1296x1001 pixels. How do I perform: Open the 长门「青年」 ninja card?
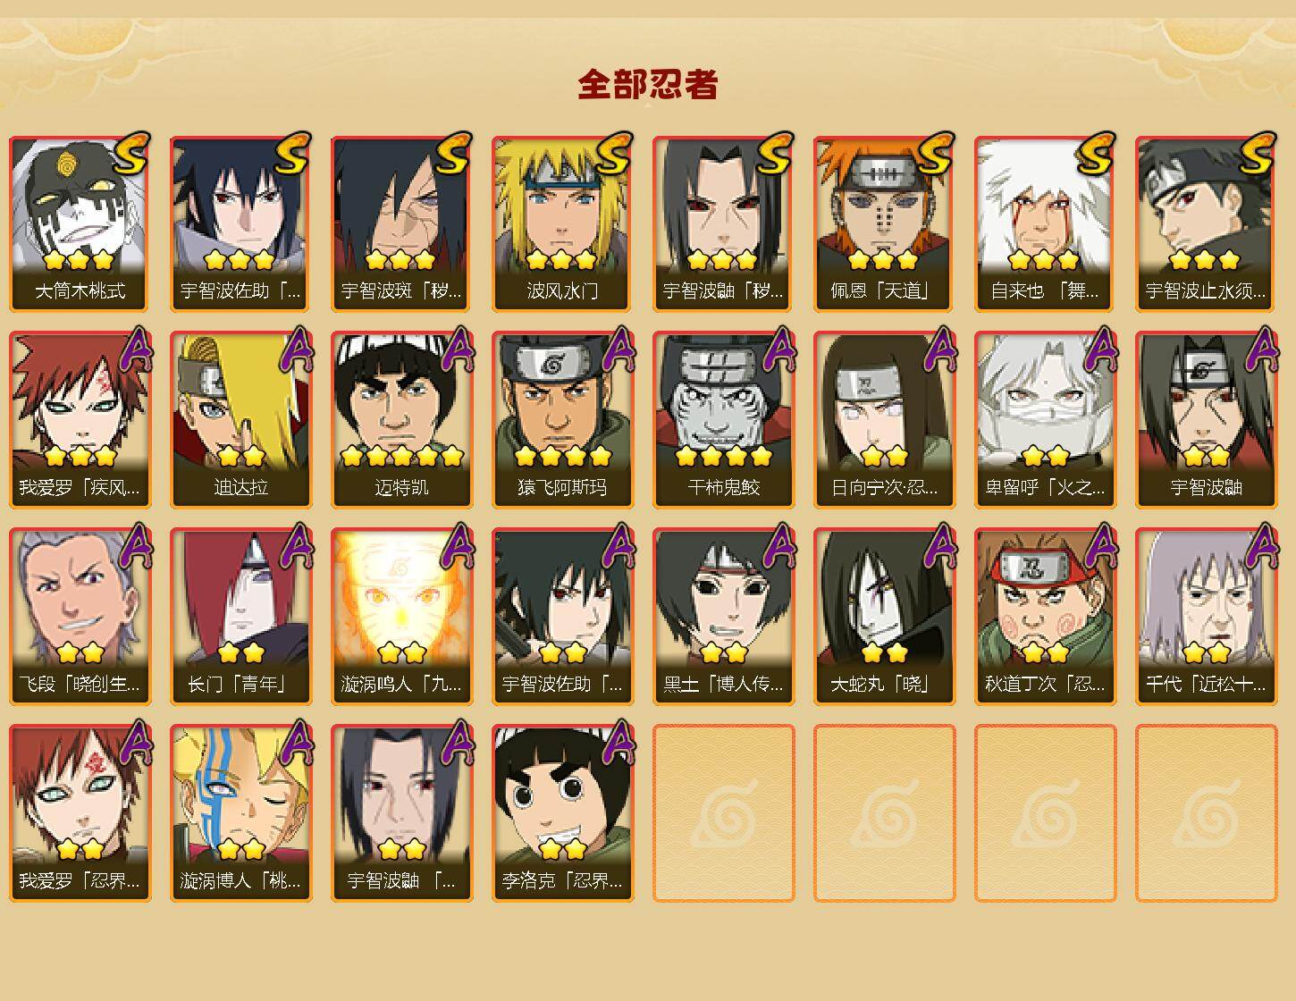click(x=241, y=617)
